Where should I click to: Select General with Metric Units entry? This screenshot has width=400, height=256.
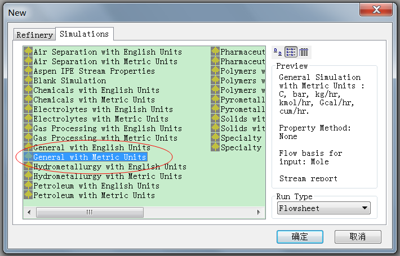click(90, 157)
